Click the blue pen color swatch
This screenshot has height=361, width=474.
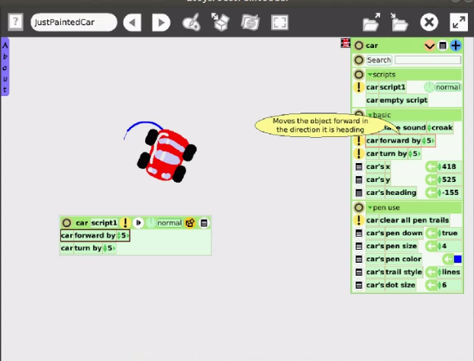458,259
